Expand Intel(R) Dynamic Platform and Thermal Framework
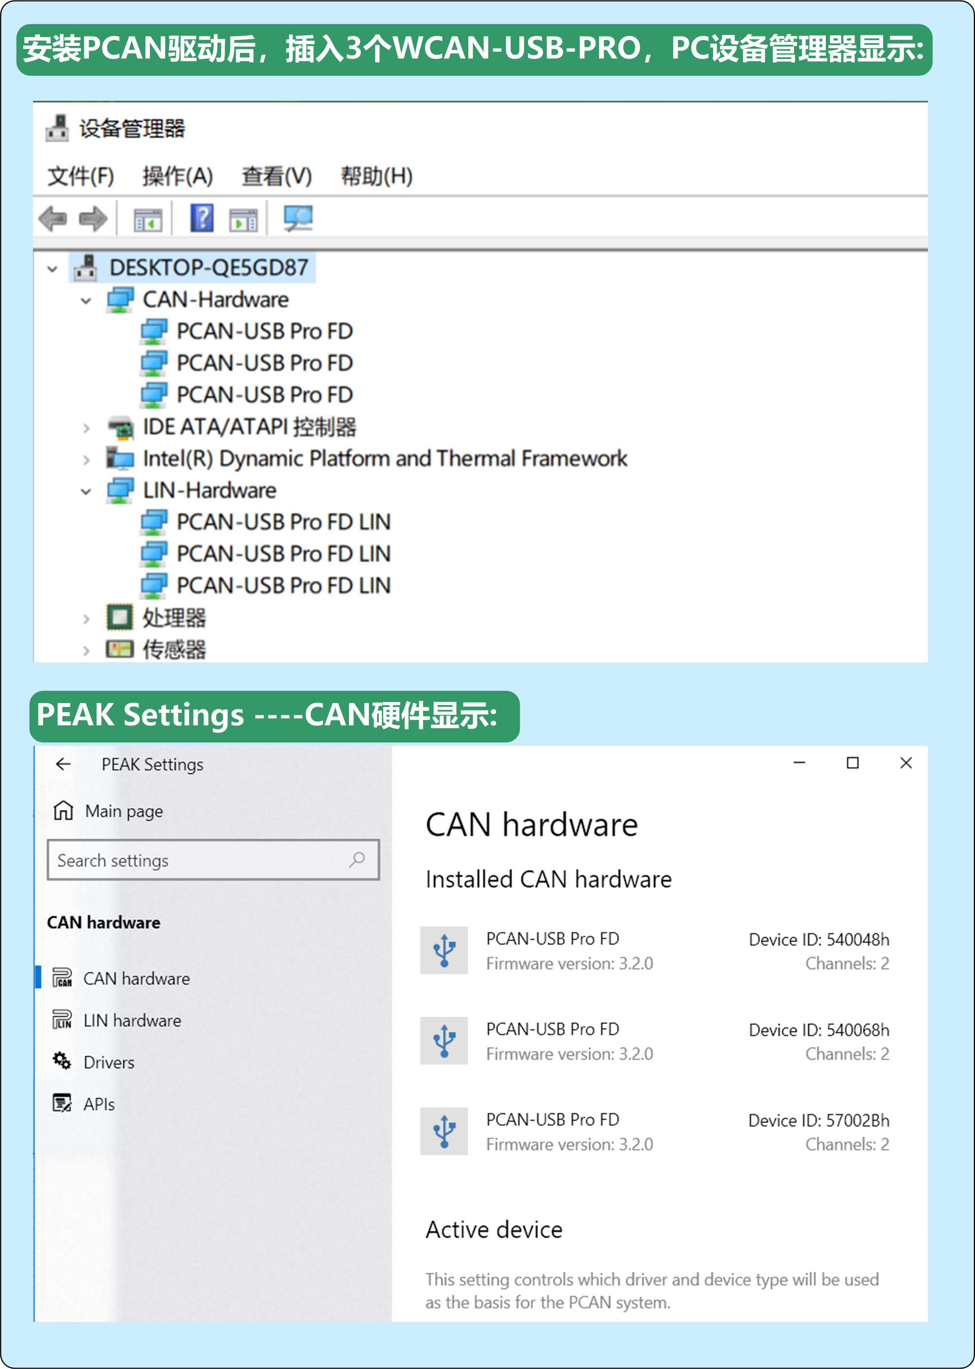This screenshot has width=975, height=1369. tap(86, 460)
